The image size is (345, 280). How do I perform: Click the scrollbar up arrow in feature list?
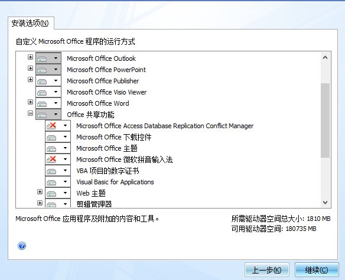point(325,58)
